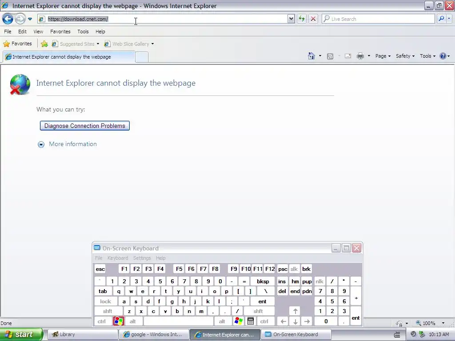Click the left arrow key on keyboard
455x341 pixels.
tap(283, 321)
